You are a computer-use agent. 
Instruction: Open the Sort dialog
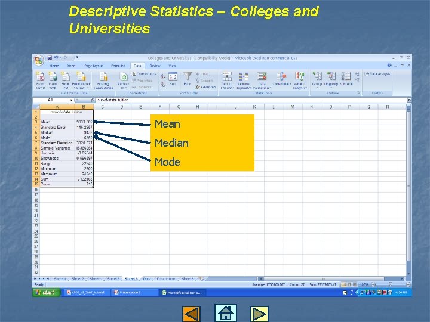(x=173, y=79)
